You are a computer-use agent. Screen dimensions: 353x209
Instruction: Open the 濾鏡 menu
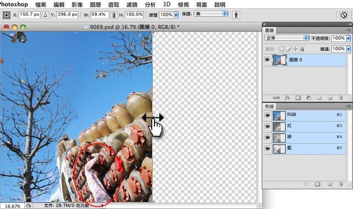132,4
